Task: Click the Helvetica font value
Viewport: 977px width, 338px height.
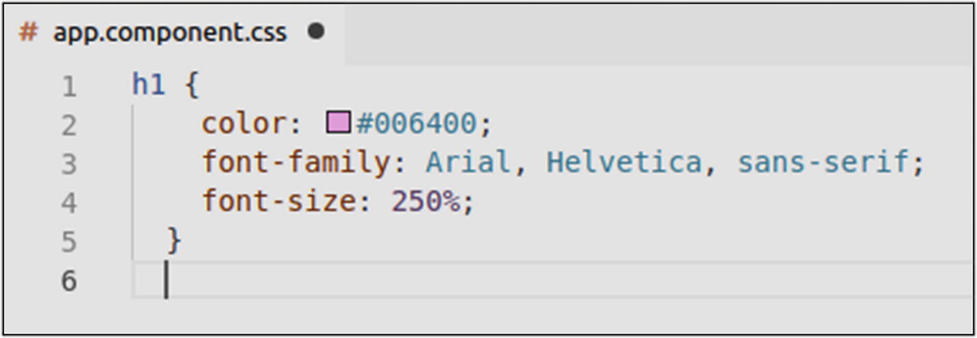Action: coord(623,163)
